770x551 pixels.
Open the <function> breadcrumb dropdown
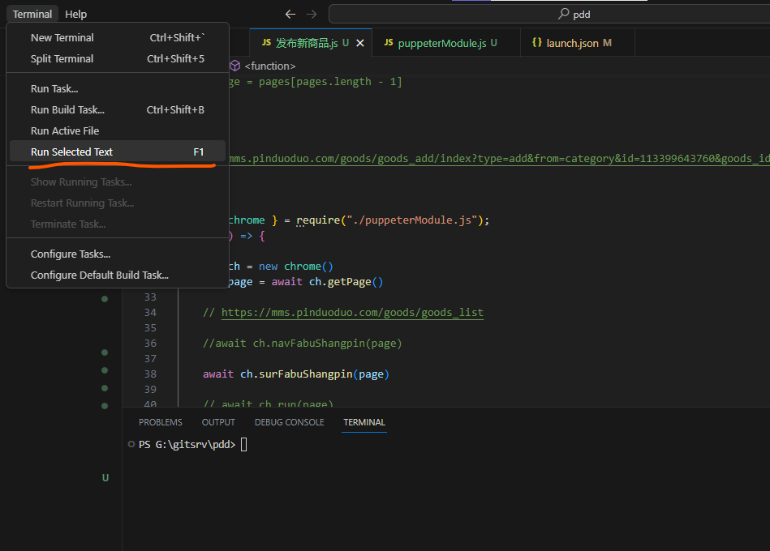(269, 66)
